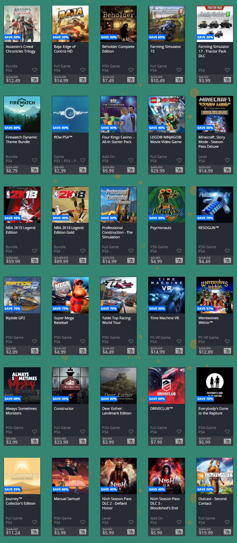This screenshot has width=237, height=543.
Task: Toggle wishlist heart for Dear Esther Landmark Edition
Action: (131, 432)
